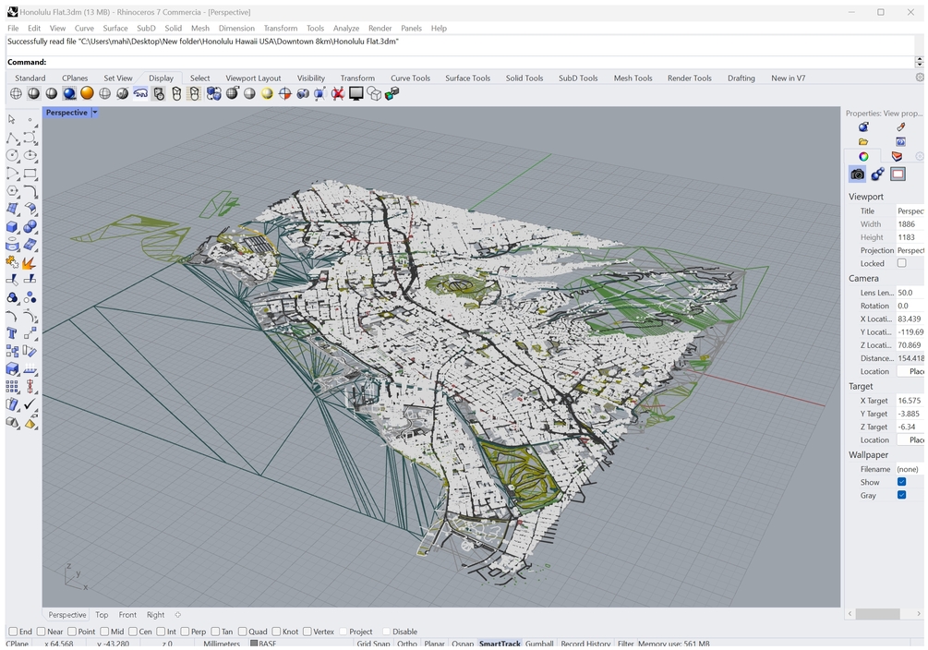Enable the Near osnap checkbox

click(41, 632)
